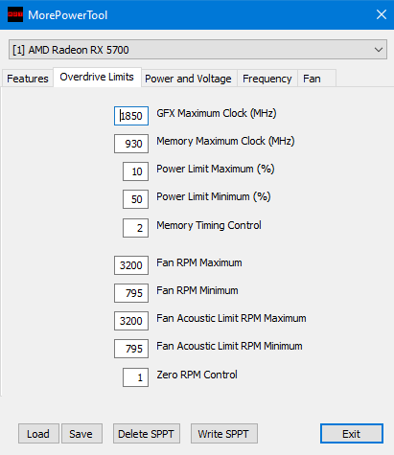Click the Fan RPM Minimum label
394x455 pixels.
pos(197,290)
